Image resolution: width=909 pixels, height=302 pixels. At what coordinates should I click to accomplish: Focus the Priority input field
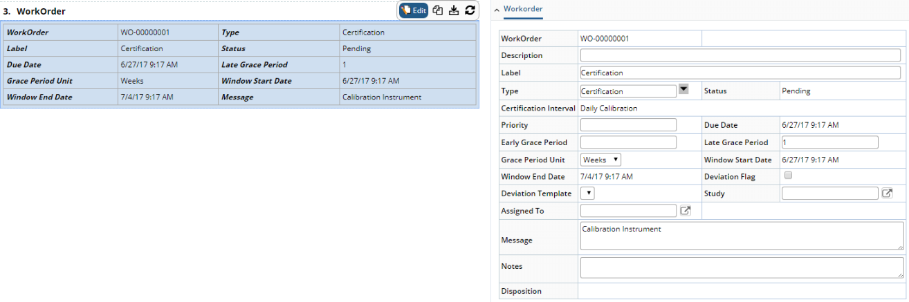(x=628, y=125)
